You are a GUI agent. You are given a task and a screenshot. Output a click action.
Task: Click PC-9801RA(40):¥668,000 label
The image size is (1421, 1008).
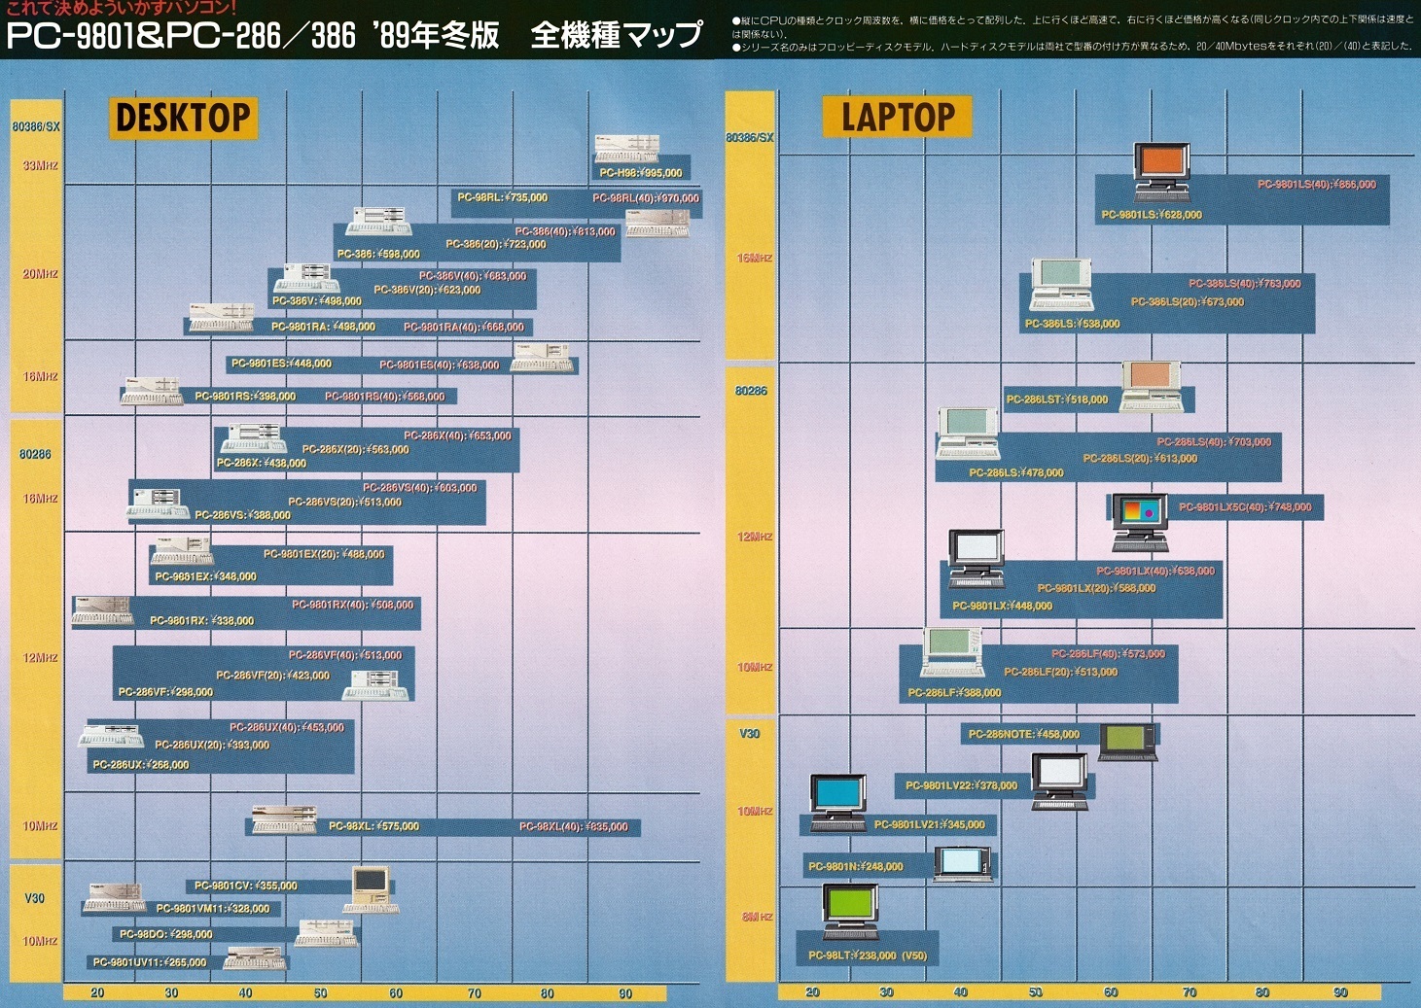pos(464,328)
